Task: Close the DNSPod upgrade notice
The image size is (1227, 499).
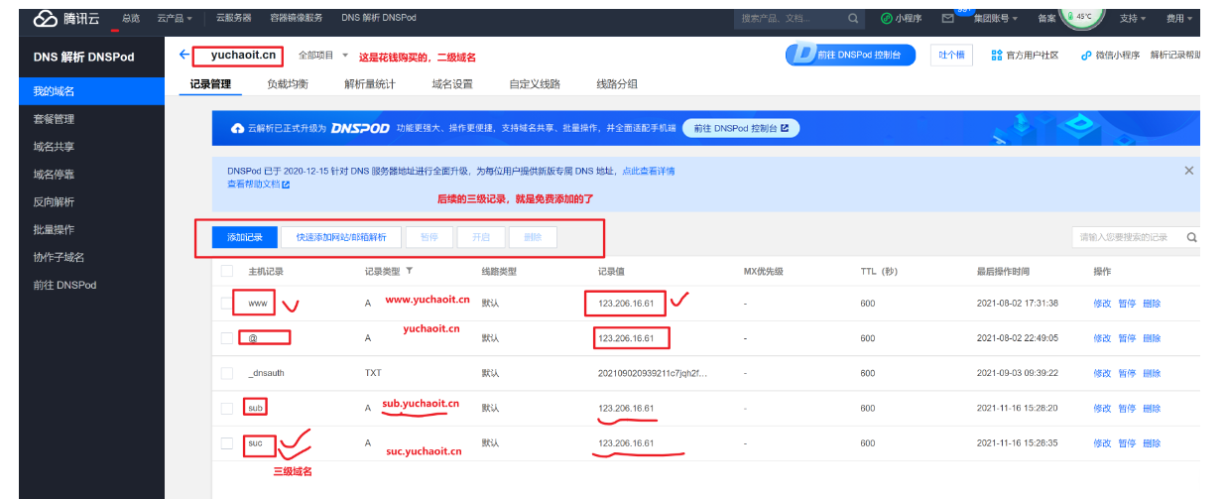Action: click(x=1188, y=171)
